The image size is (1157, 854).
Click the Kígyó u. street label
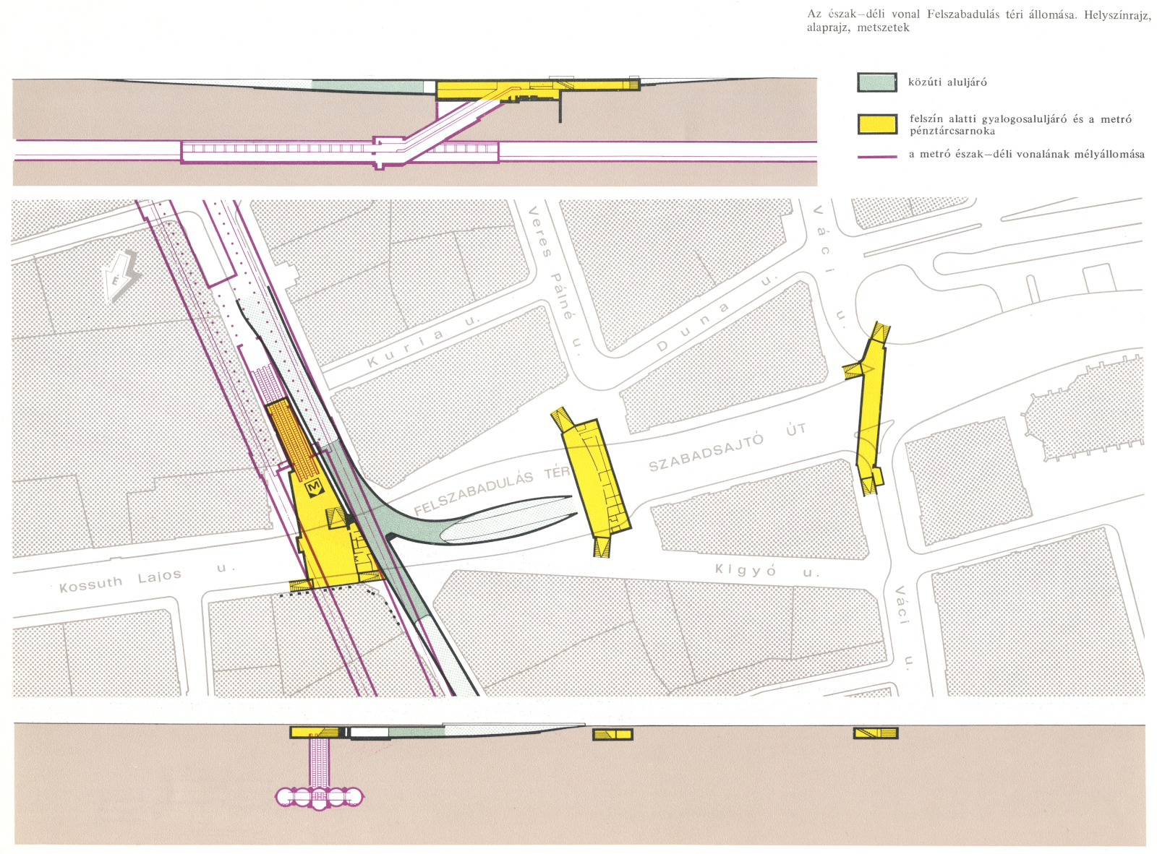(767, 571)
